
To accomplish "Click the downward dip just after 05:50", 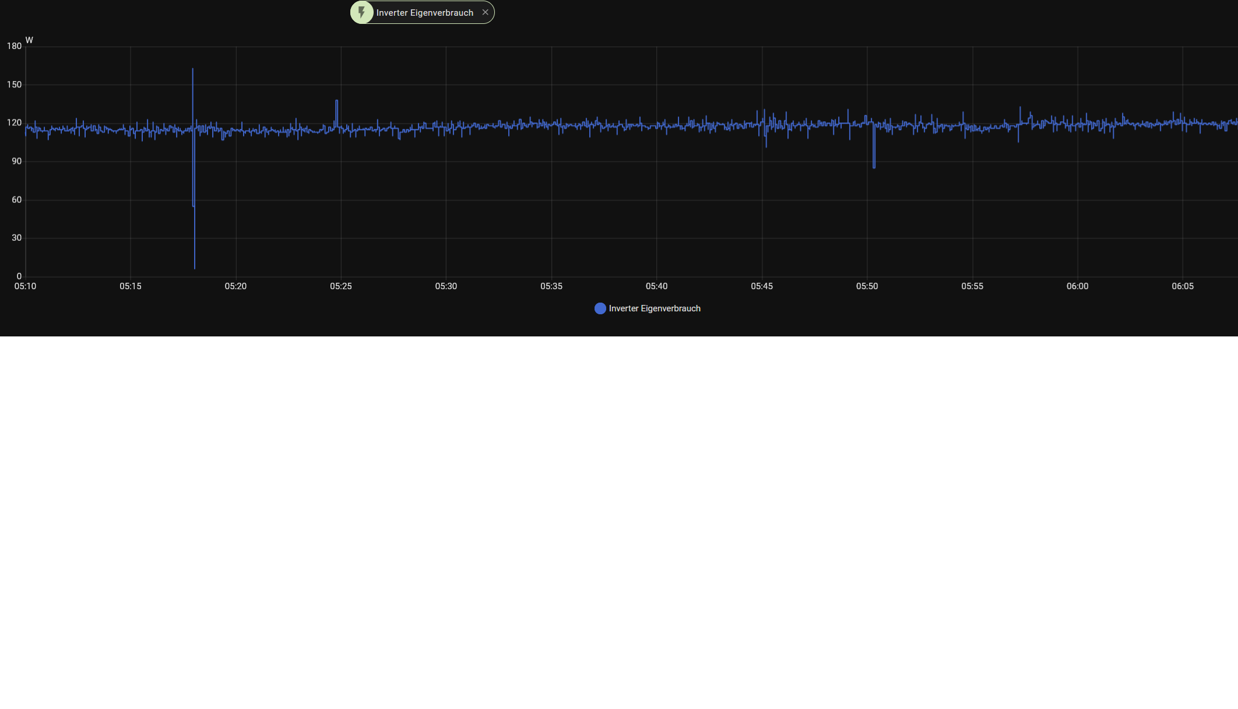I will pyautogui.click(x=874, y=166).
